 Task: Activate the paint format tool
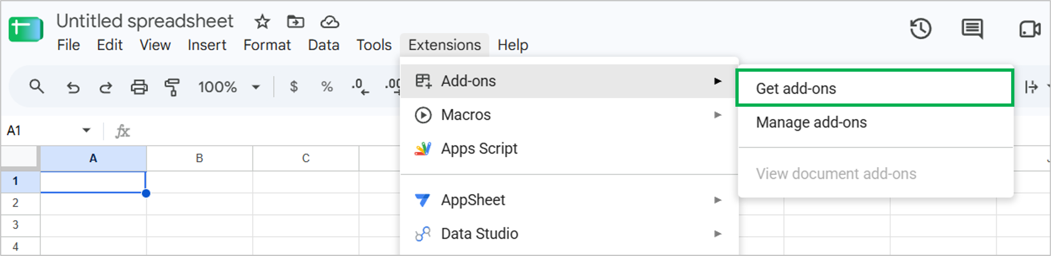coord(172,87)
